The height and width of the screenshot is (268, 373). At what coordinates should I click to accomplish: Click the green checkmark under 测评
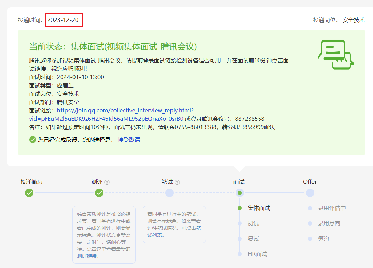99,193
